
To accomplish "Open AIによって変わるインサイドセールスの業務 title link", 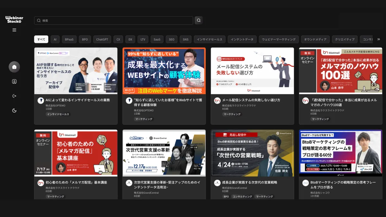I will click(x=78, y=100).
